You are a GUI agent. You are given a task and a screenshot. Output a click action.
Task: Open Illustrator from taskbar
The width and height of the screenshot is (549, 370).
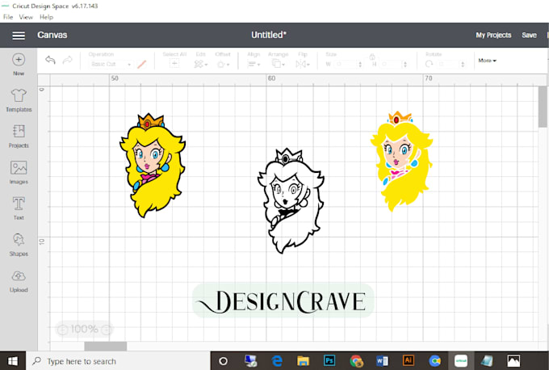click(409, 361)
